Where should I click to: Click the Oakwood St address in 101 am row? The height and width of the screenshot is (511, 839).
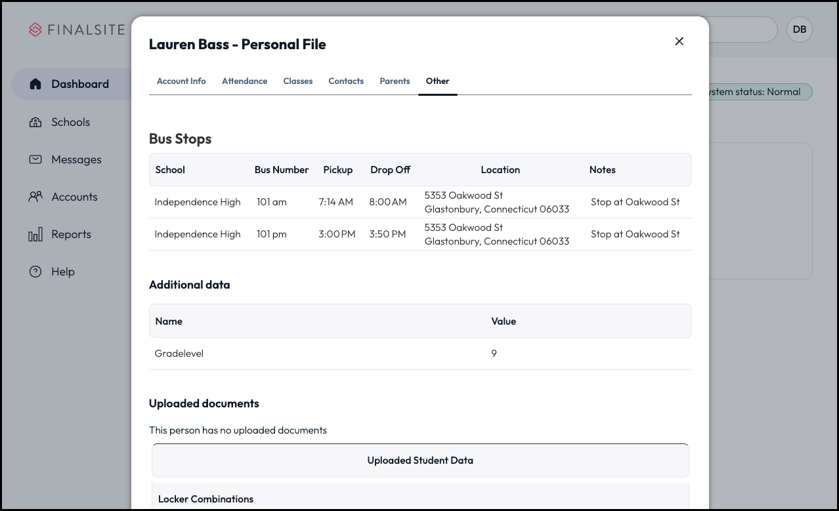pyautogui.click(x=497, y=202)
